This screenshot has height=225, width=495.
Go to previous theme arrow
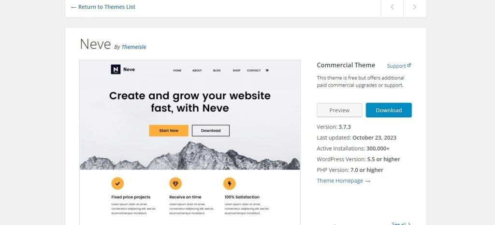(x=392, y=7)
